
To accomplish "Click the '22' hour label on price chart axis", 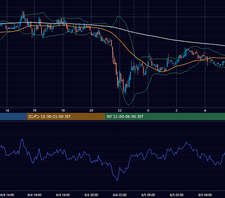I will pyautogui.click(x=120, y=111).
